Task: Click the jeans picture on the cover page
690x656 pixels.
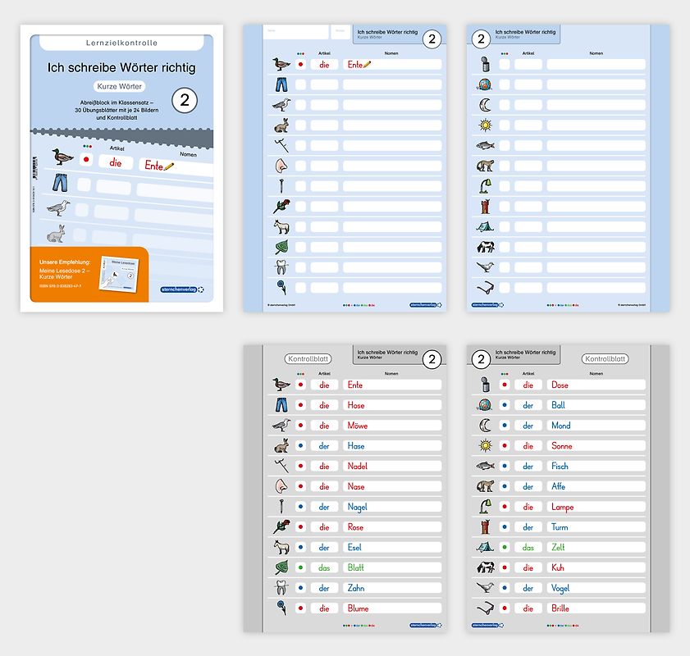Action: pos(60,182)
